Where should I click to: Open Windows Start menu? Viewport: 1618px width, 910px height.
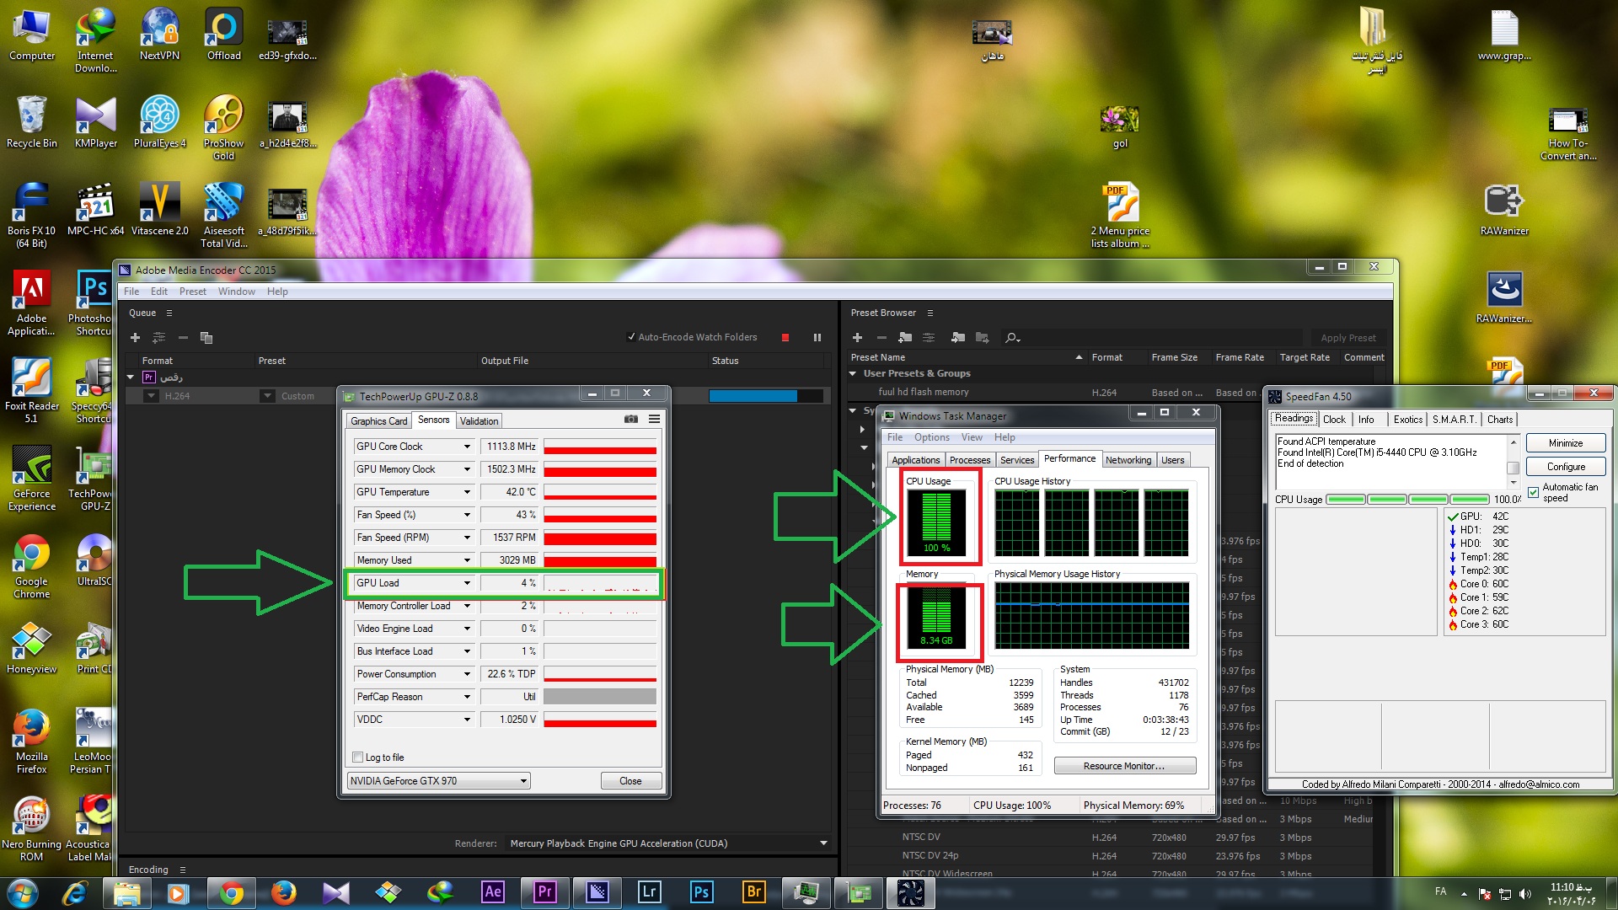coord(22,892)
